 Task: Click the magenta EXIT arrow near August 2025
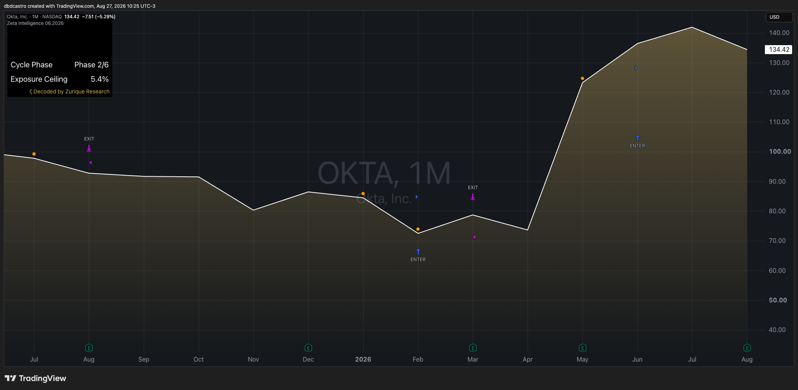[x=89, y=148]
